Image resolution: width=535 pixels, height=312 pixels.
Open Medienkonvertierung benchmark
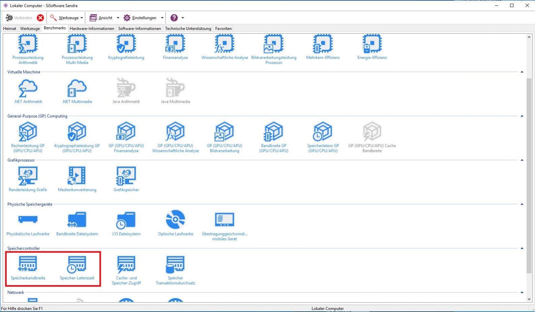click(77, 179)
